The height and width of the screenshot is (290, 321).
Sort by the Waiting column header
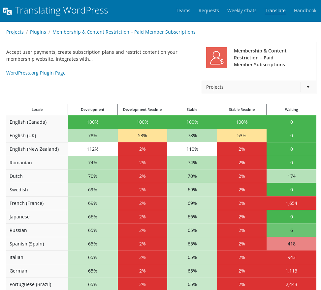tap(292, 110)
